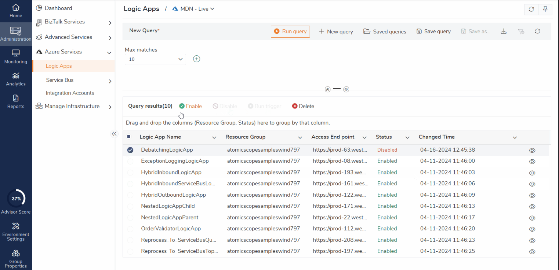
Task: Click the pin icon at top right
Action: (x=545, y=10)
